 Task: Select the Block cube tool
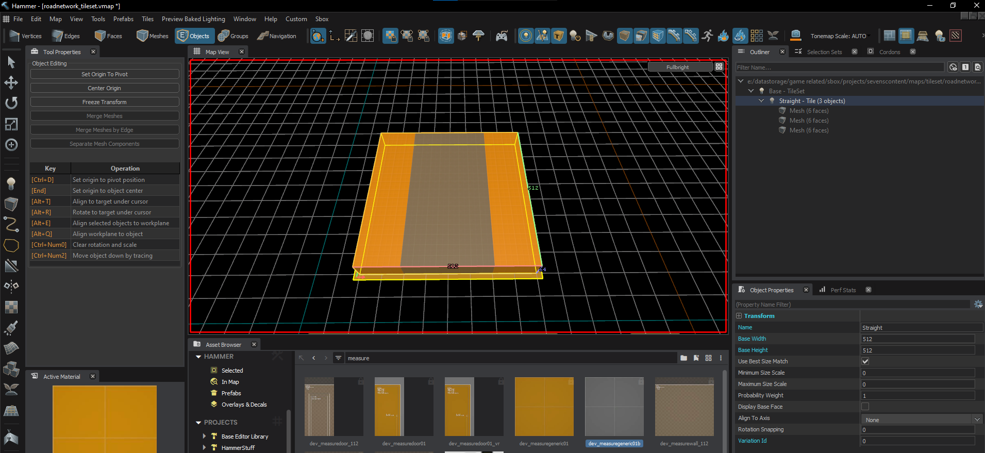[x=11, y=204]
